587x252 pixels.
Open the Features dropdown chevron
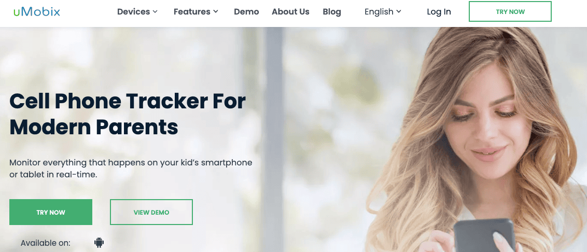[x=216, y=11]
